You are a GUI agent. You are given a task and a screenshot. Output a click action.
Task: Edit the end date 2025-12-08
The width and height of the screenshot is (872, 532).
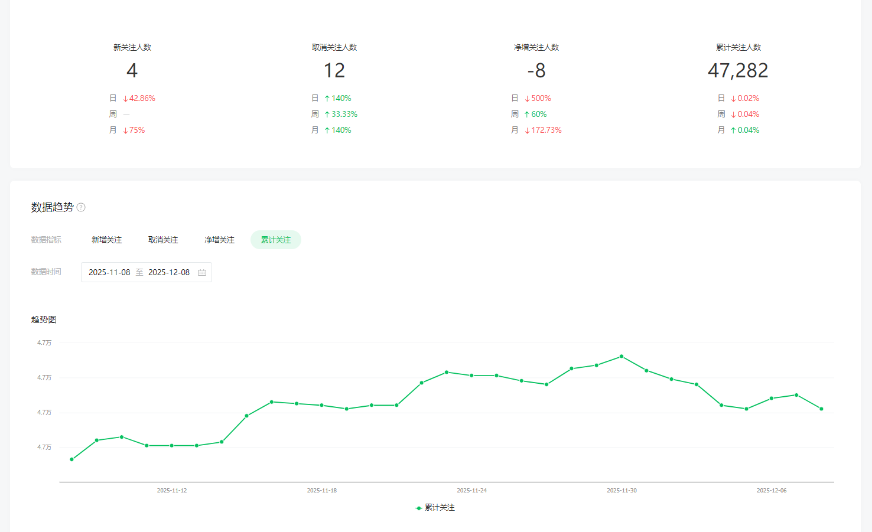[169, 272]
